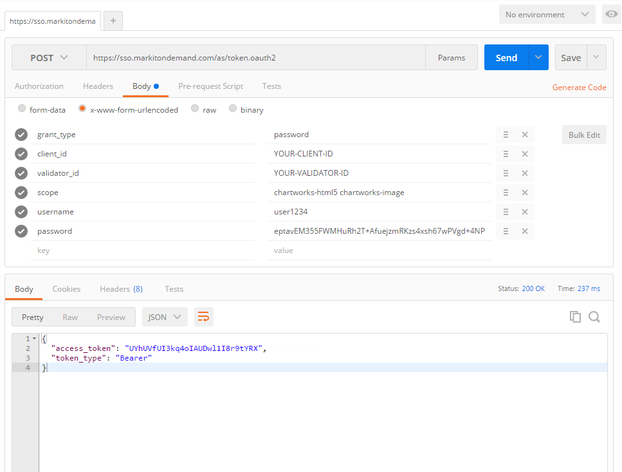This screenshot has width=622, height=472.
Task: Toggle line wrap in response viewer
Action: coord(203,317)
